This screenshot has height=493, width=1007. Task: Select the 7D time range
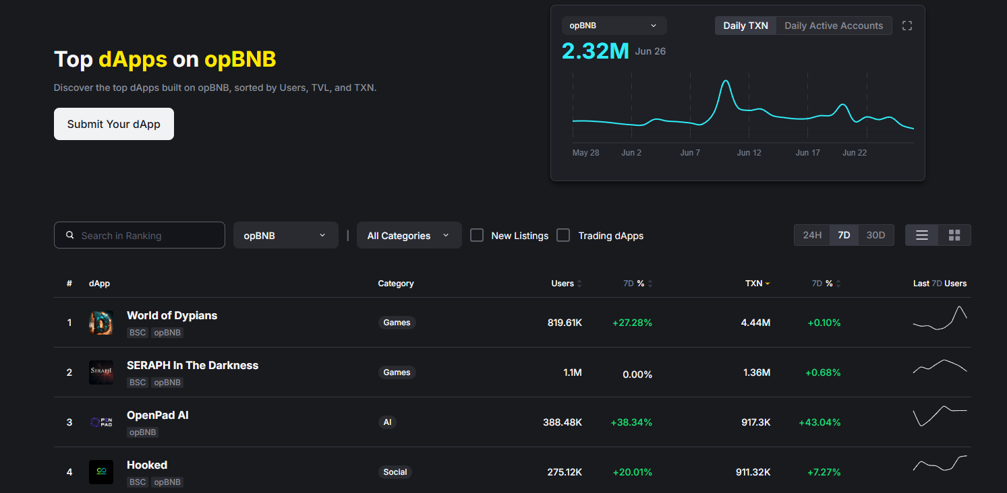(x=844, y=235)
